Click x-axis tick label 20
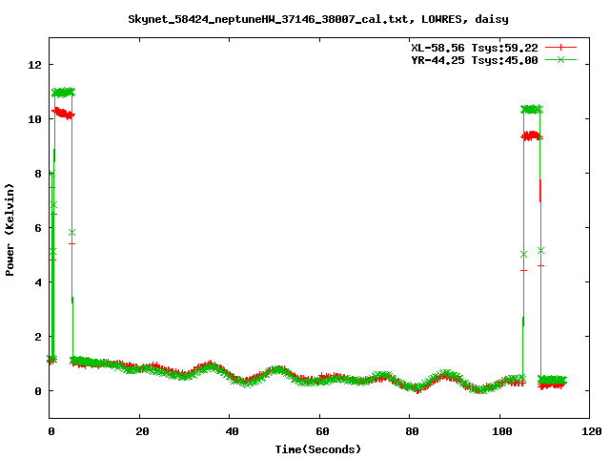Viewport: 610px width, 458px height. (x=142, y=431)
